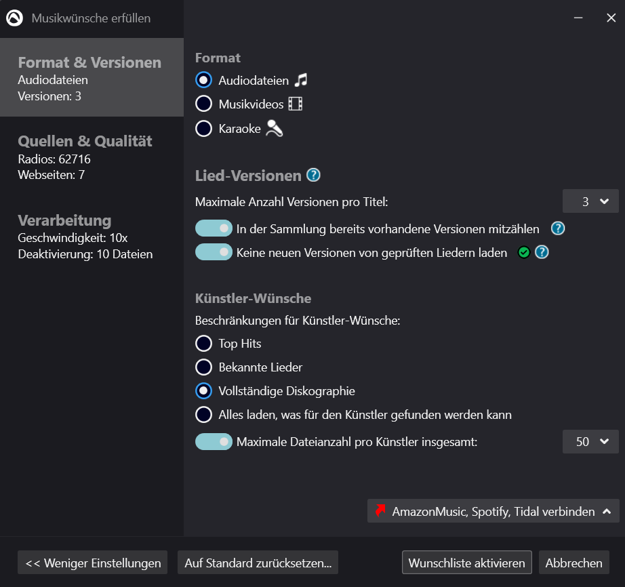Click the Künstler-Wünsche heading
Screen dimensions: 625x587
[x=253, y=298]
